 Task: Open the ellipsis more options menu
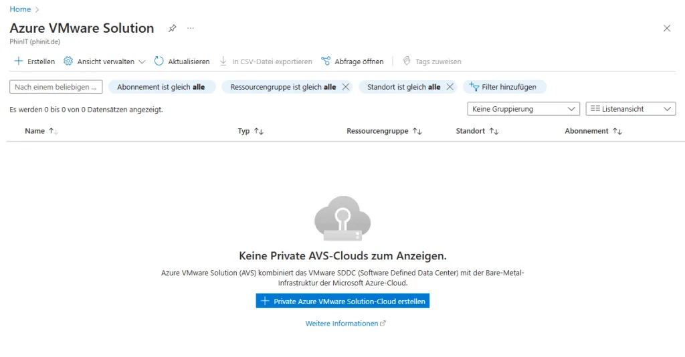pyautogui.click(x=191, y=28)
